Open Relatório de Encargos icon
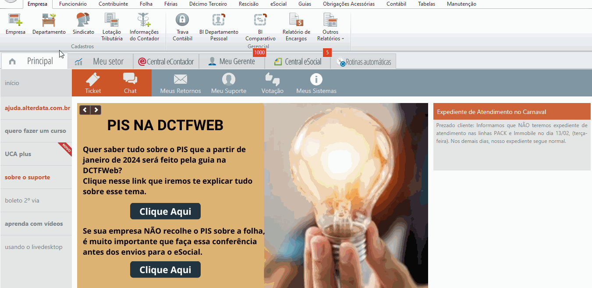This screenshot has height=288, width=592. tap(296, 20)
